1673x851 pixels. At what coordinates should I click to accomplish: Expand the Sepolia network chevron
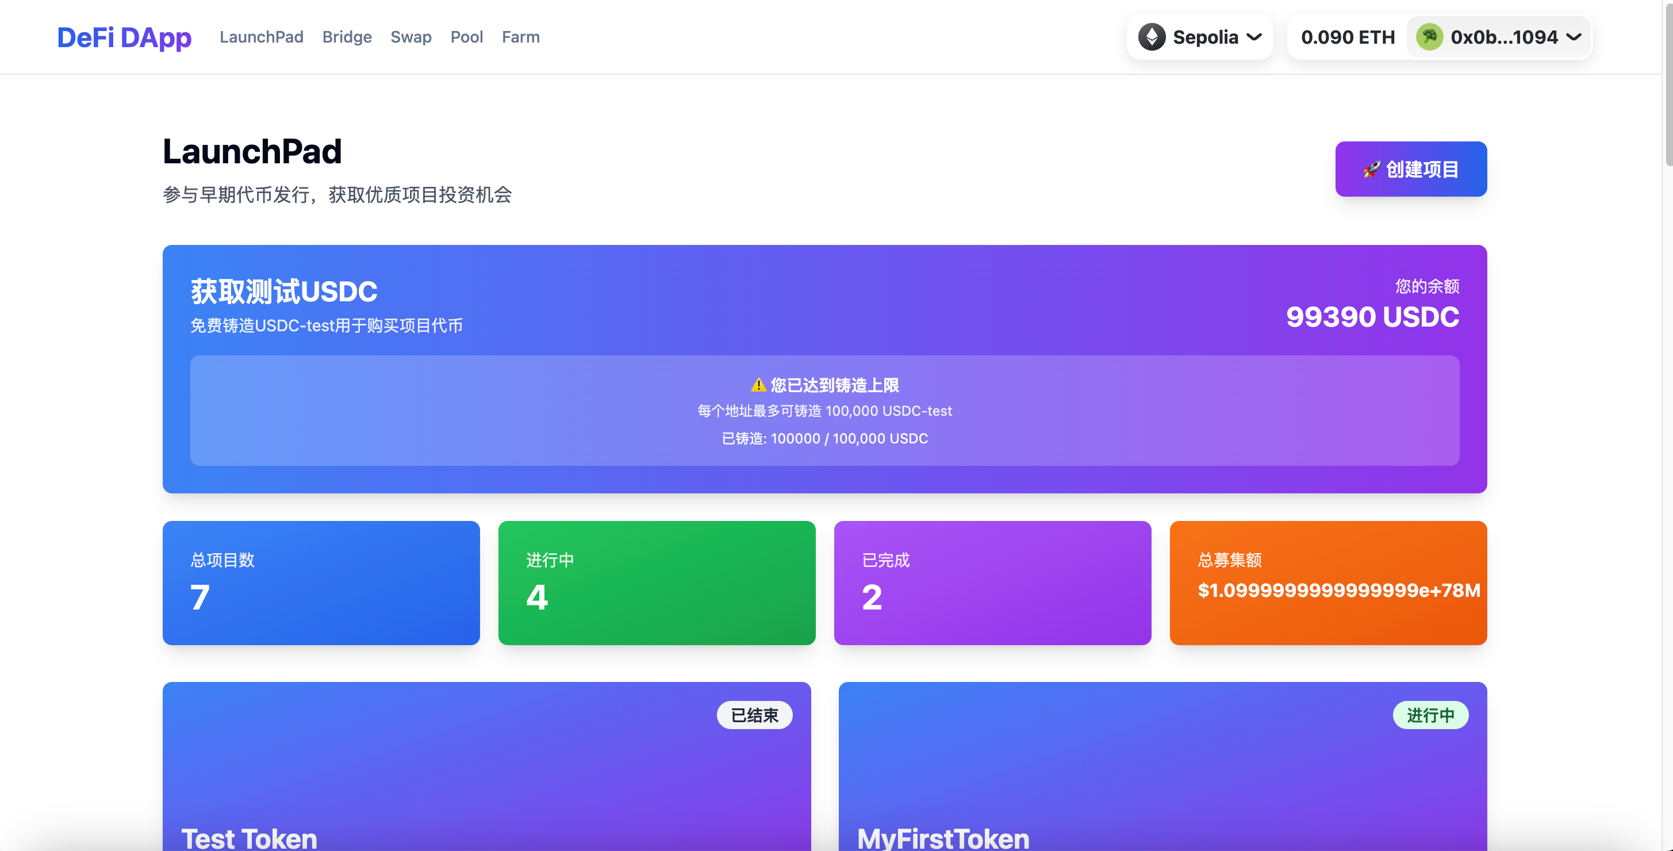pos(1254,37)
